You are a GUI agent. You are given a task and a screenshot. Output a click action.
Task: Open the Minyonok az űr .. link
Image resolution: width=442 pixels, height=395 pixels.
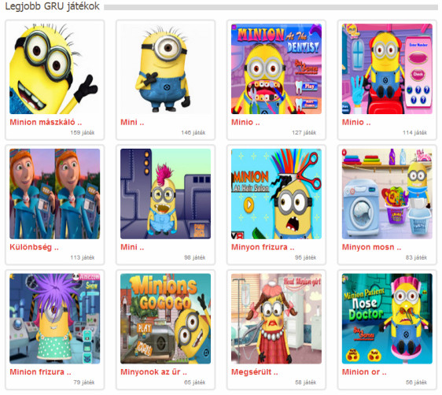click(x=153, y=372)
